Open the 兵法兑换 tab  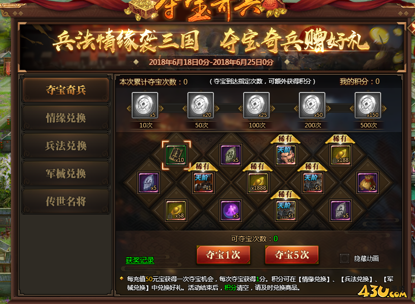66,146
